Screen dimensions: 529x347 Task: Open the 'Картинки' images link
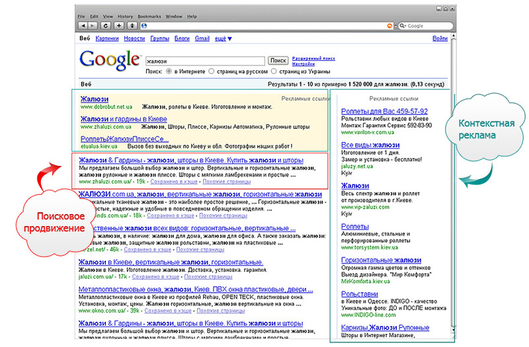click(x=106, y=39)
